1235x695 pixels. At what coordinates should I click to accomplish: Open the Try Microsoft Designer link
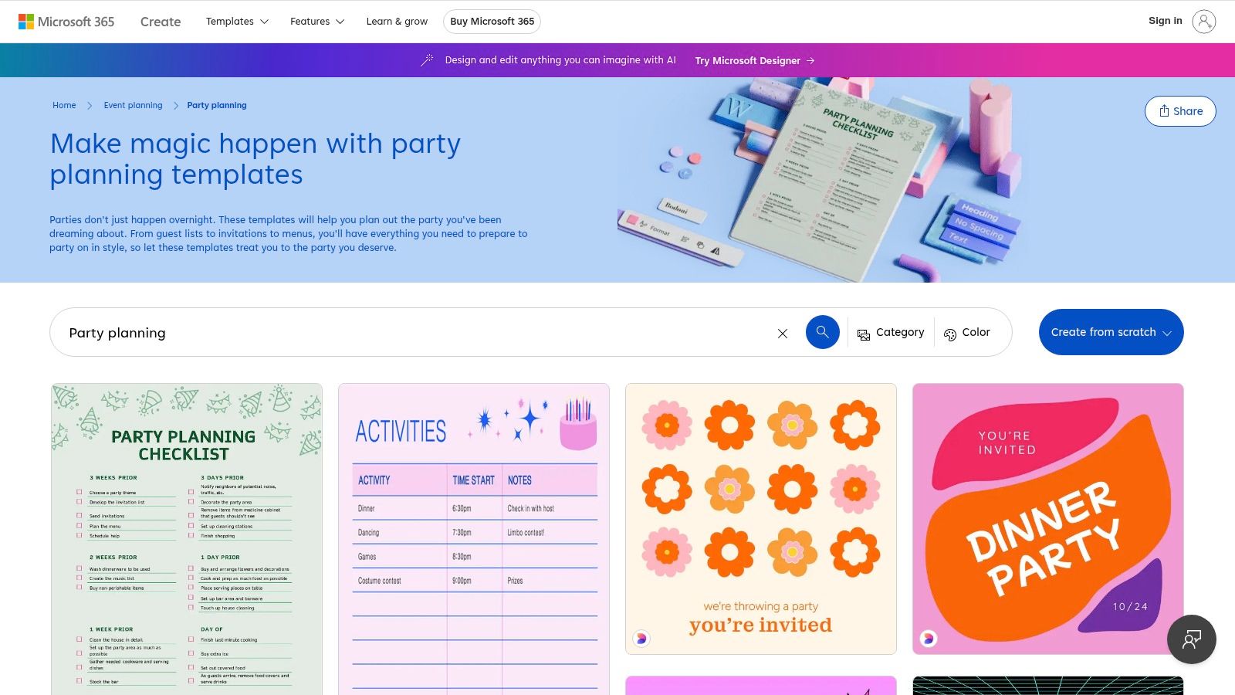pyautogui.click(x=748, y=60)
